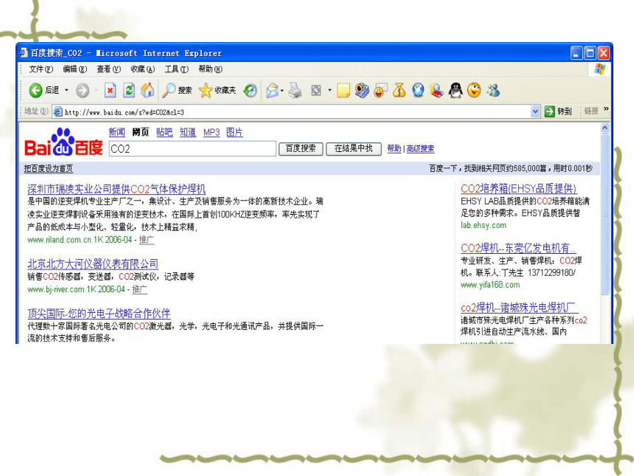Click the smiley with envelope toolbar icon
The image size is (634, 476).
pyautogui.click(x=380, y=90)
